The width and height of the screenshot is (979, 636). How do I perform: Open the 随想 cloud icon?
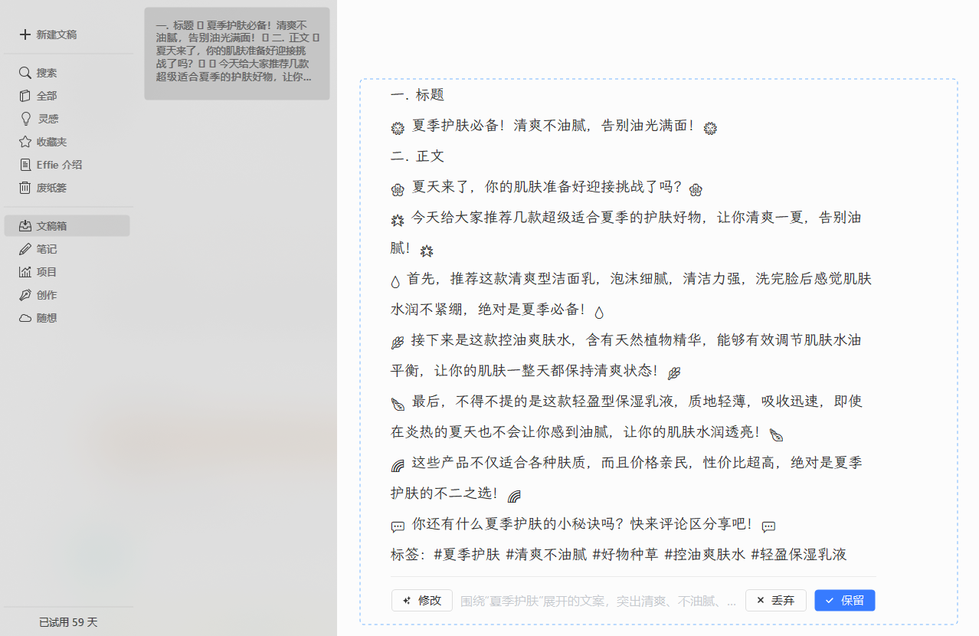25,318
